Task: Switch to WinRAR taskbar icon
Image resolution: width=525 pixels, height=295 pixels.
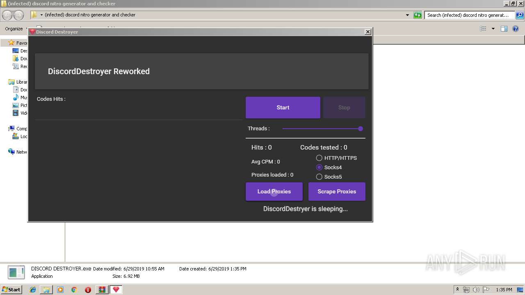Action: point(102,290)
